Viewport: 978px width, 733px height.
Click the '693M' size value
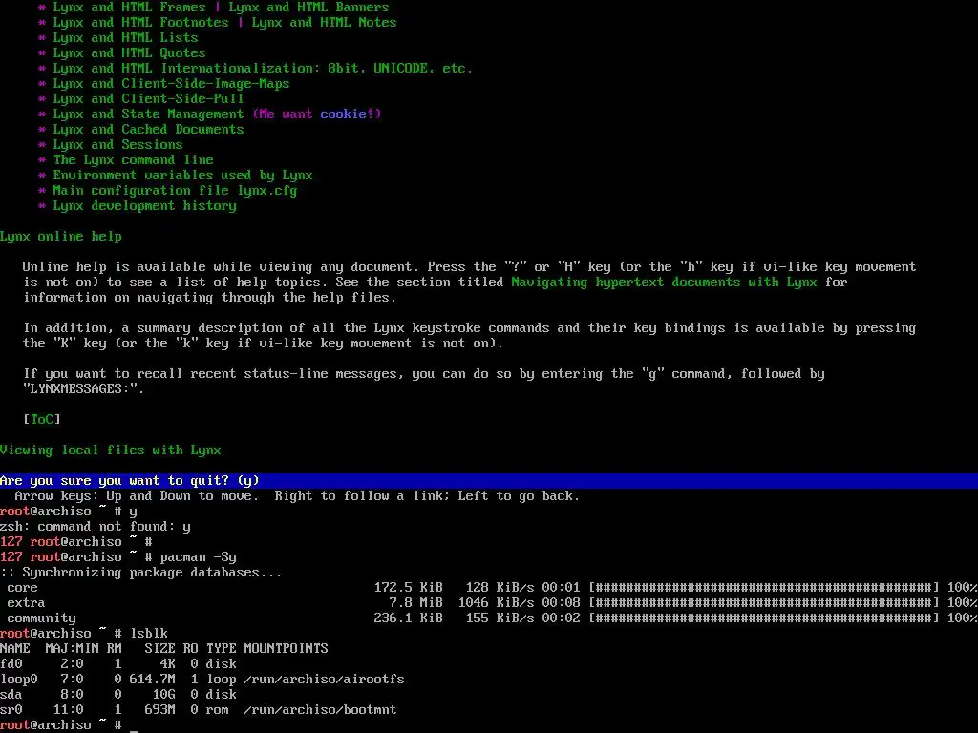coord(160,710)
